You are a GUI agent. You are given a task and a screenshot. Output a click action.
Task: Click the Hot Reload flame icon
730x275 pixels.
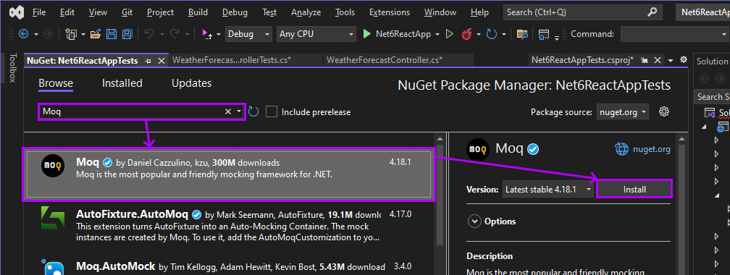[467, 34]
